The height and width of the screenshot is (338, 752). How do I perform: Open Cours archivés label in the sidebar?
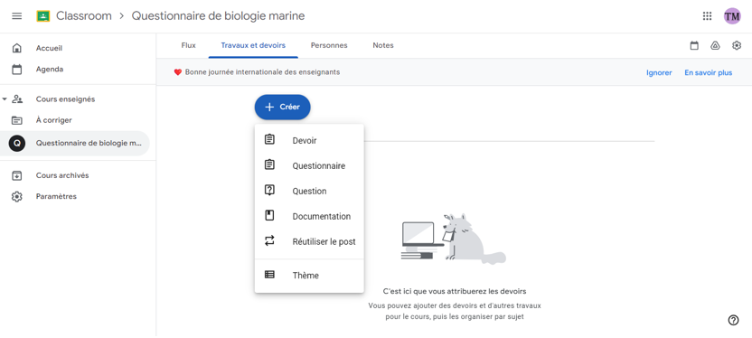[62, 175]
